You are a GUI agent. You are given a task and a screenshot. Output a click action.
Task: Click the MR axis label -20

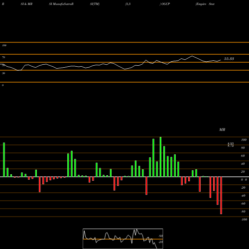tap(243, 188)
